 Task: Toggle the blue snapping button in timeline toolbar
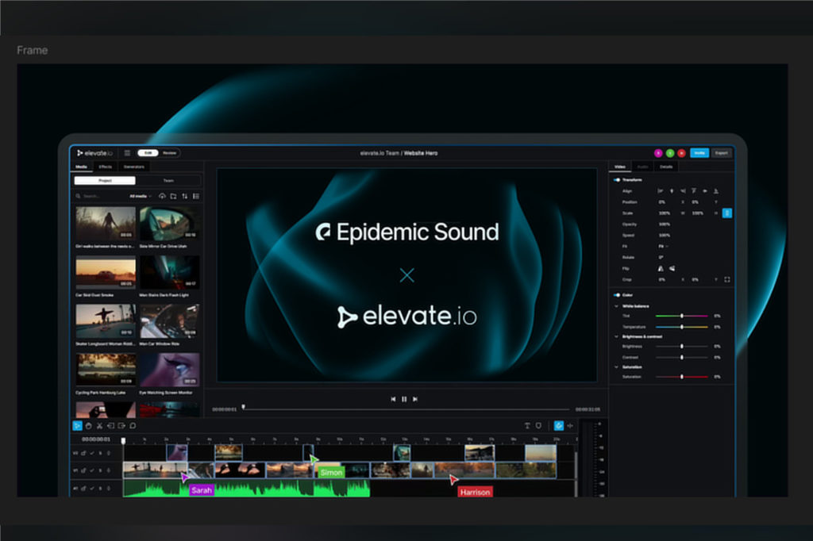pyautogui.click(x=558, y=425)
